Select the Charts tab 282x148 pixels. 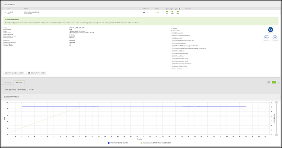(19, 82)
